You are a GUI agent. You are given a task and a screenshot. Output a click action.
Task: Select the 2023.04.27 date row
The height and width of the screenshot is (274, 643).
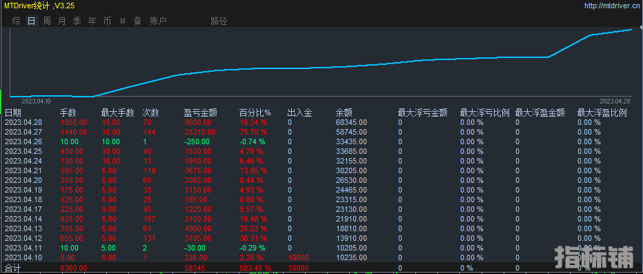coord(23,132)
